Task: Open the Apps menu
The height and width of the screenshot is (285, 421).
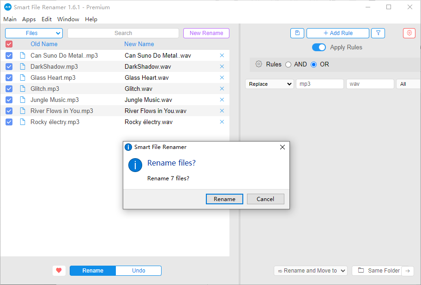Action: [29, 19]
